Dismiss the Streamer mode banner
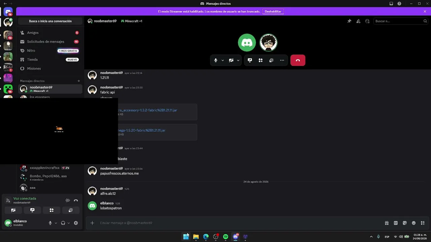 (425, 11)
